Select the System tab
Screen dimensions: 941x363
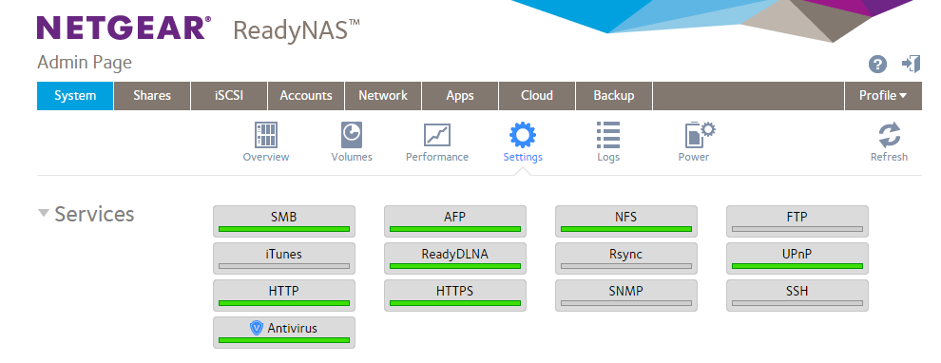(x=75, y=96)
